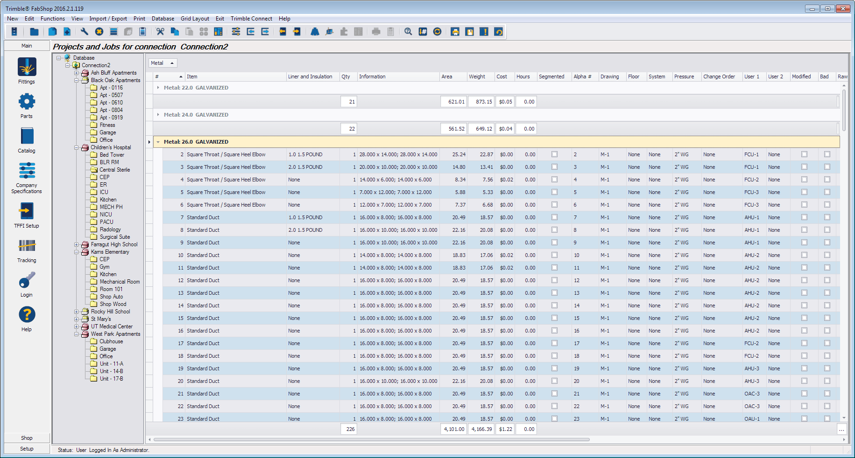Screen dimensions: 855x458
Task: Click the number sort toolbar icon
Action: click(x=423, y=32)
